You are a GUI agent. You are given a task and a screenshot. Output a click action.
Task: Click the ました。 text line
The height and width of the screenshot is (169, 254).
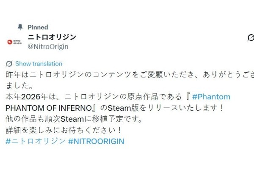(x=17, y=86)
